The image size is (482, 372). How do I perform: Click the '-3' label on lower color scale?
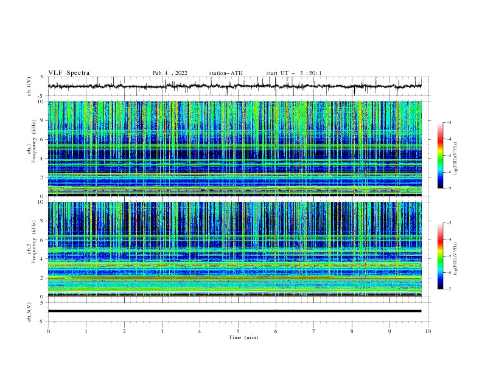(x=449, y=223)
